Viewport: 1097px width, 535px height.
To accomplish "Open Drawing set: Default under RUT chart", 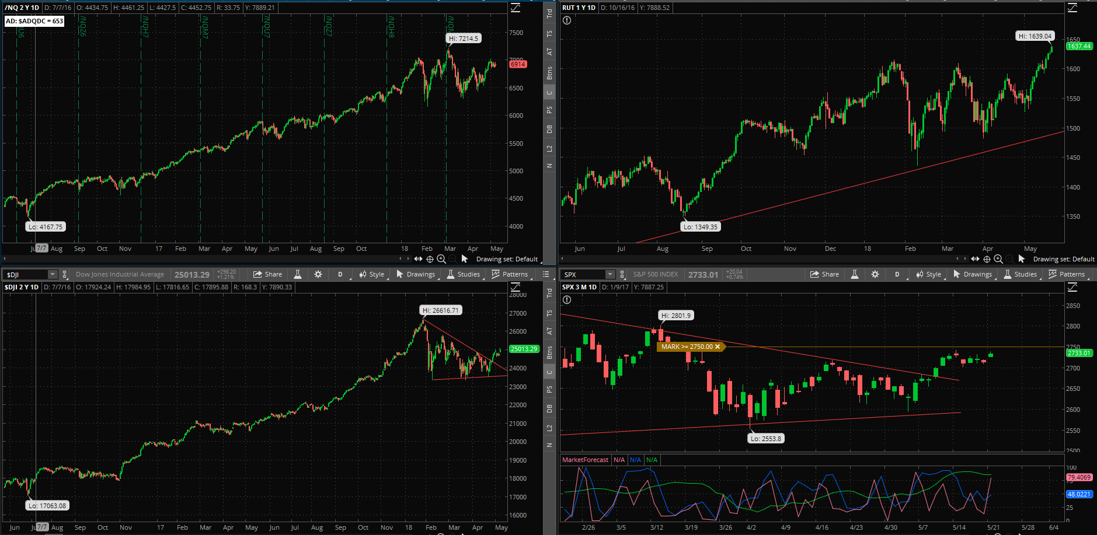I will coord(1064,259).
